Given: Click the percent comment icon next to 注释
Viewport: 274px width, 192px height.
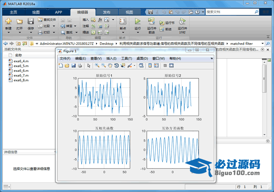Looking at the screenshot, I should pos(94,26).
